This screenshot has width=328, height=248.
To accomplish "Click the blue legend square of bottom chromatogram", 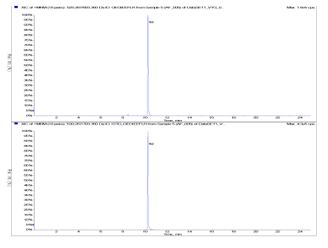I will [16, 124].
